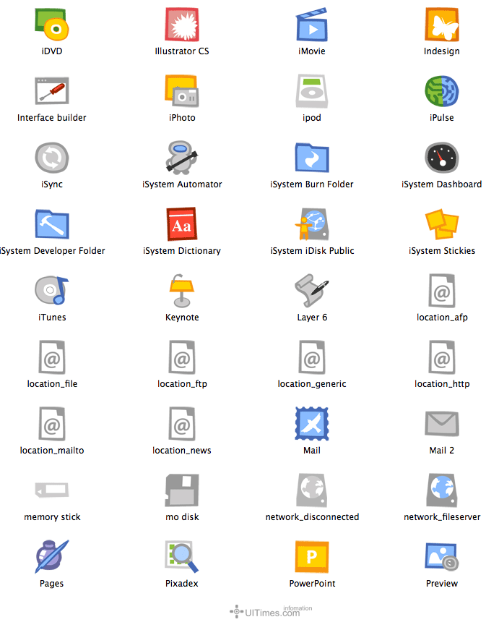The image size is (486, 630).
Task: Open the Interface builder icon
Action: [x=52, y=91]
